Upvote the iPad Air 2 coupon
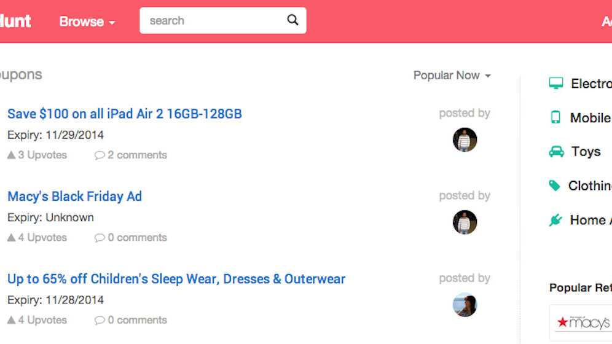Screen dimensions: 612x344 click(x=37, y=155)
